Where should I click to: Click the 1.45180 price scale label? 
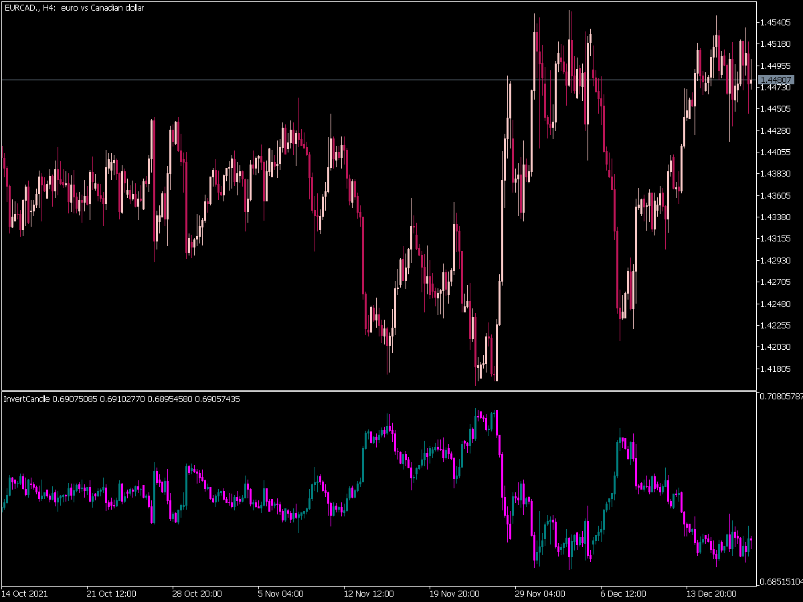(x=775, y=44)
